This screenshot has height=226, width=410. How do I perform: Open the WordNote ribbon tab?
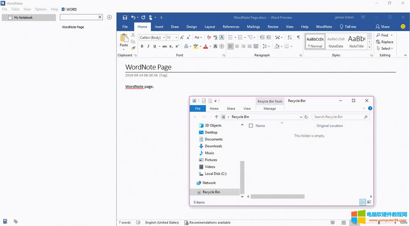click(x=324, y=27)
